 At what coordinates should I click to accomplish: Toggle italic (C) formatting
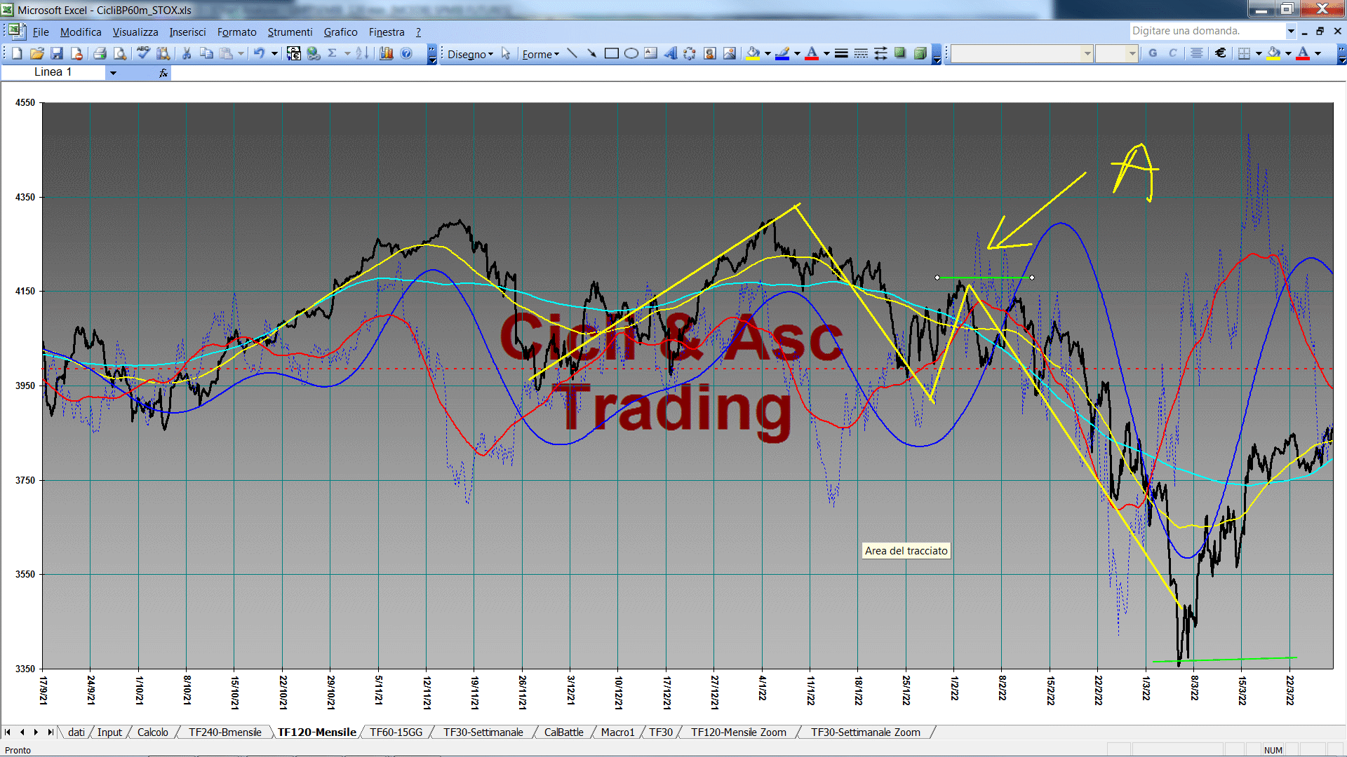click(1172, 53)
